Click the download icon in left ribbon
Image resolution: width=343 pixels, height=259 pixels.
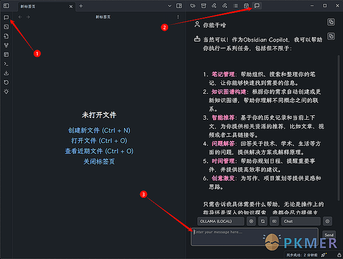click(6, 73)
